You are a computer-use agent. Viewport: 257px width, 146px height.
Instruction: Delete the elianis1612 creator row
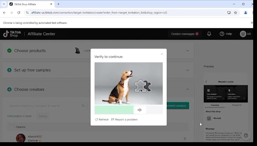[185, 138]
